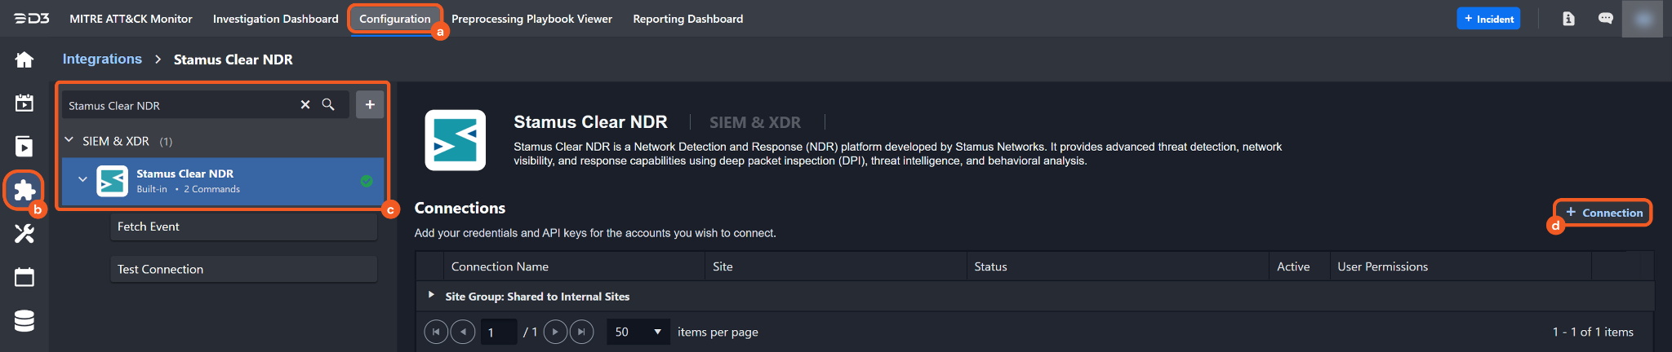Click the magnifier search icon
The height and width of the screenshot is (352, 1672).
pos(328,105)
